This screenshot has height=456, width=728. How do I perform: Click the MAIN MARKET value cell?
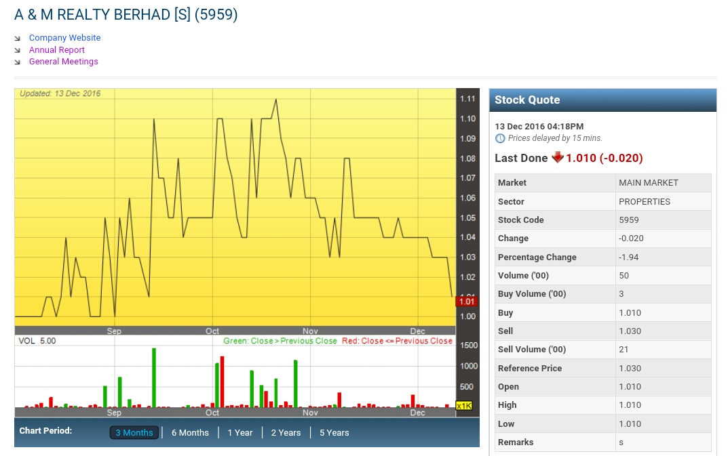point(663,183)
